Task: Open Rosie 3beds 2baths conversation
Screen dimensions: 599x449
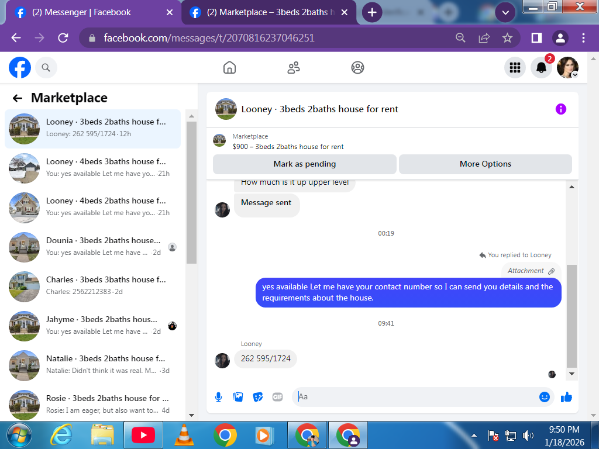Action: point(92,405)
